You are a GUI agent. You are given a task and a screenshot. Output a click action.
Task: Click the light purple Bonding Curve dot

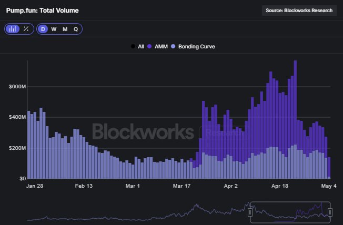(173, 46)
